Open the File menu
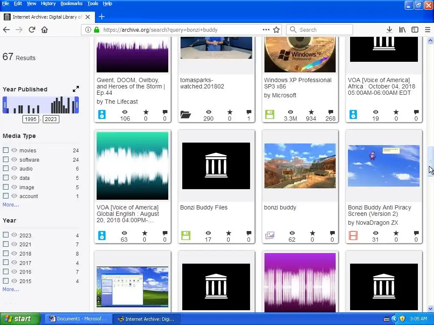Screen dimensions: 434x325 pos(6,3)
